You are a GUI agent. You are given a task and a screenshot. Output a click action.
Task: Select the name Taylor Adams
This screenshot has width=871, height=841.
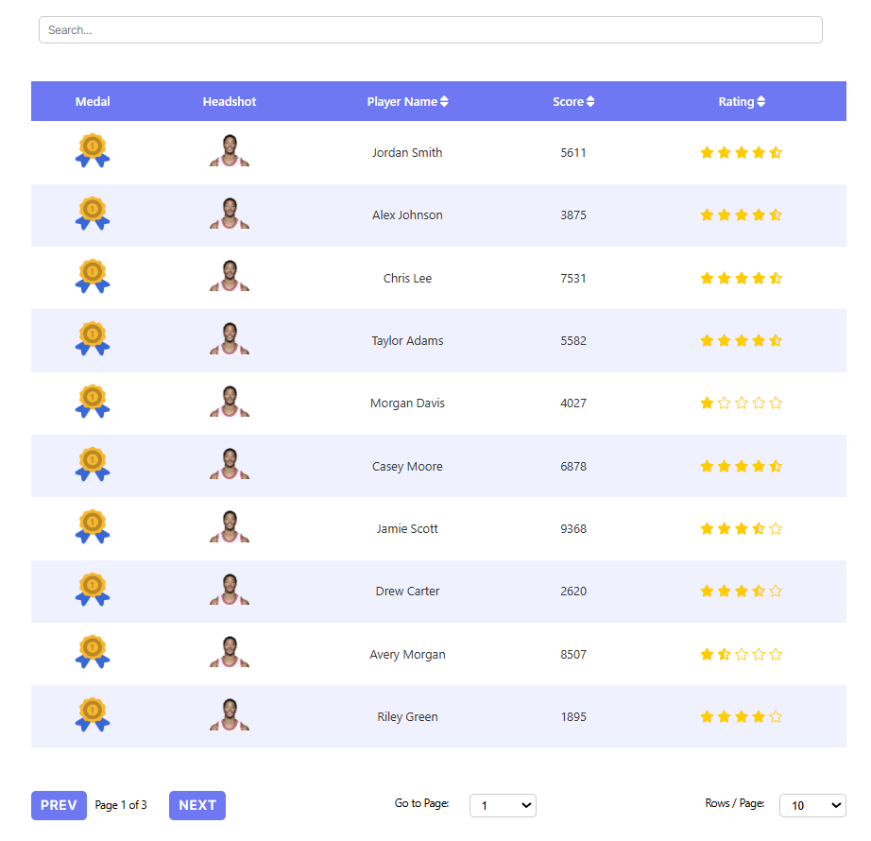coord(407,340)
